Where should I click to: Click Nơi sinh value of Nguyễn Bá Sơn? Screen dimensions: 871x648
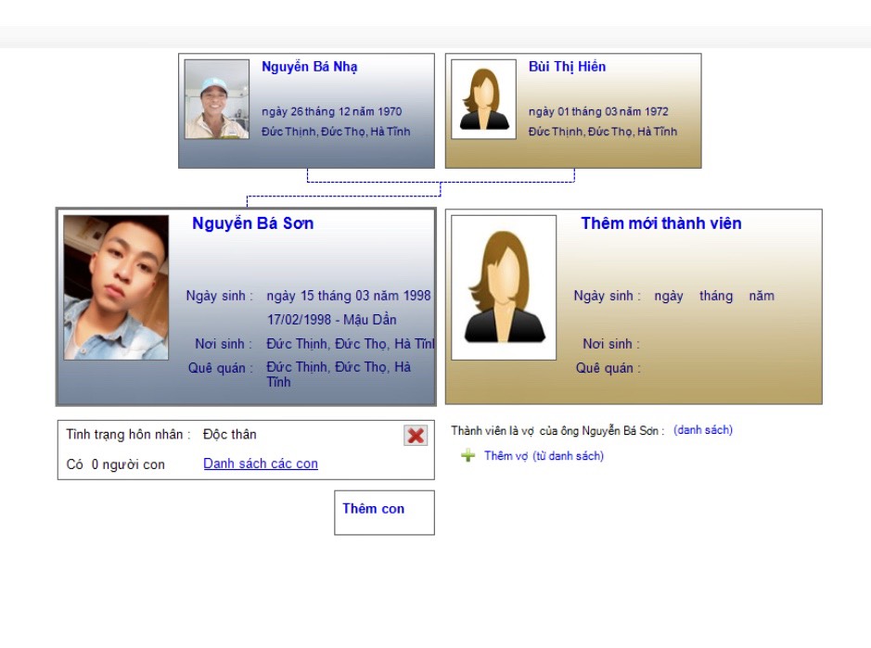(350, 344)
